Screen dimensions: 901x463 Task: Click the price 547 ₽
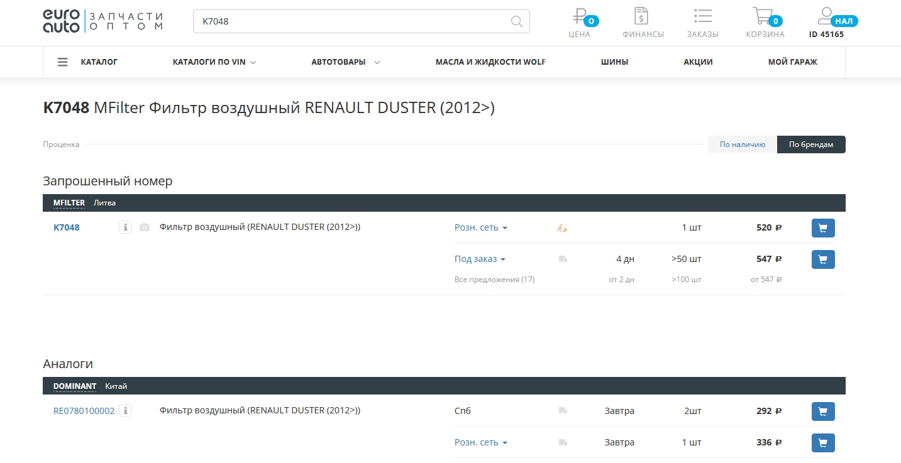tap(769, 259)
